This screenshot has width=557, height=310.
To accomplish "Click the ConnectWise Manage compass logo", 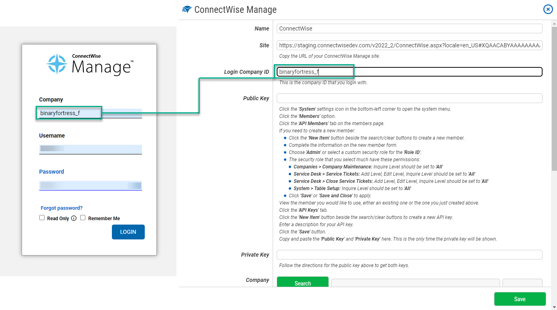I will pos(57,64).
